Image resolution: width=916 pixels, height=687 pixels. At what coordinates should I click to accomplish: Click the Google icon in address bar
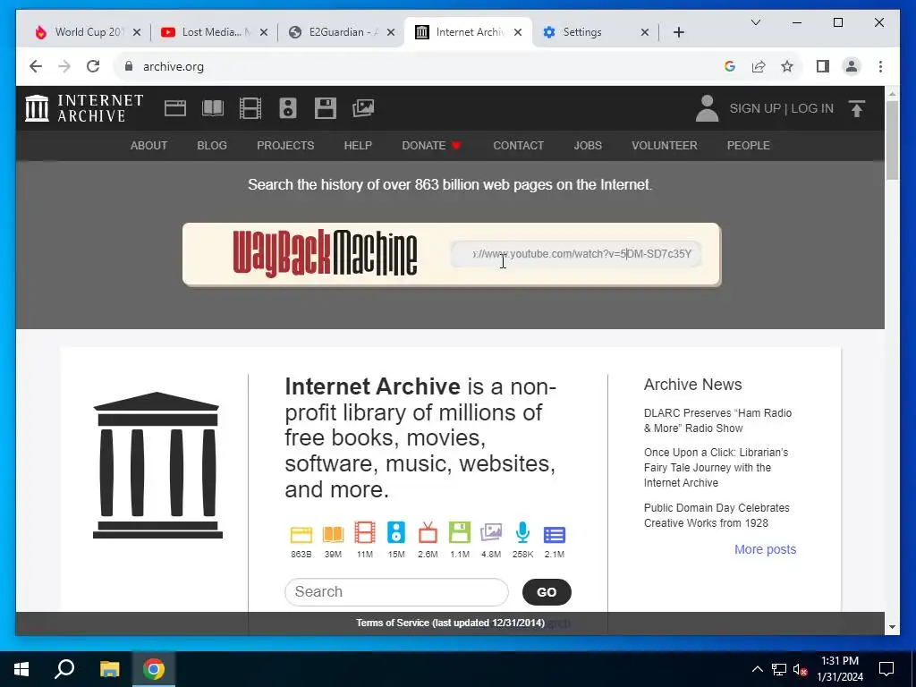[730, 66]
